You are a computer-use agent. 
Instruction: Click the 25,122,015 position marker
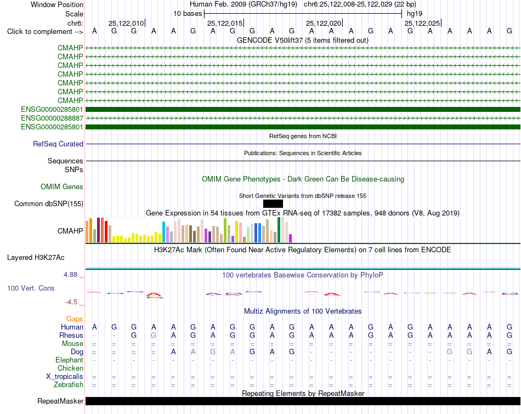(225, 23)
